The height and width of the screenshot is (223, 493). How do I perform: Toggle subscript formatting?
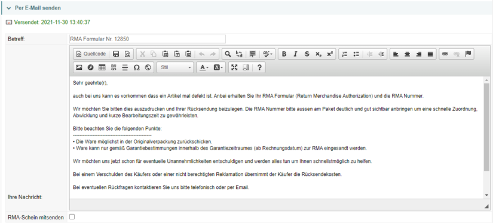point(318,54)
